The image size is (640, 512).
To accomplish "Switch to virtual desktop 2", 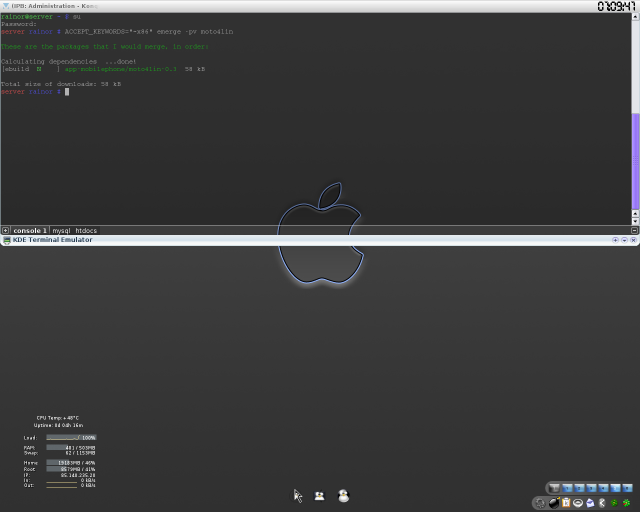I will tap(579, 488).
